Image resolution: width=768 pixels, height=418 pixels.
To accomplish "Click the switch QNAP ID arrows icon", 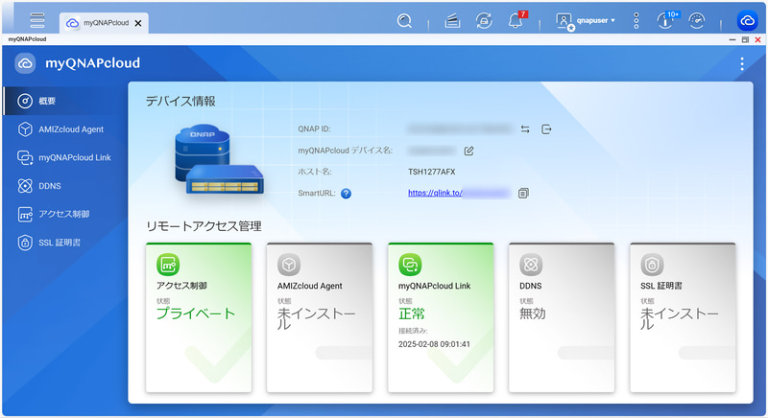I will click(x=525, y=129).
